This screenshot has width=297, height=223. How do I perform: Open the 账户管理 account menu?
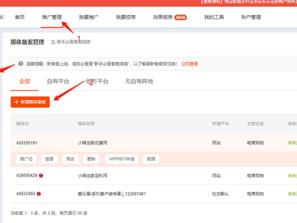point(251,17)
